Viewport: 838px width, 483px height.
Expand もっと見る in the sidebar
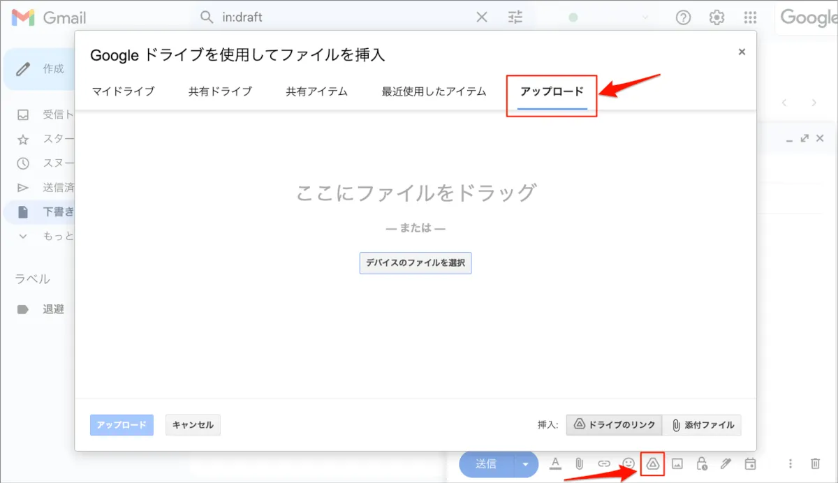click(42, 236)
